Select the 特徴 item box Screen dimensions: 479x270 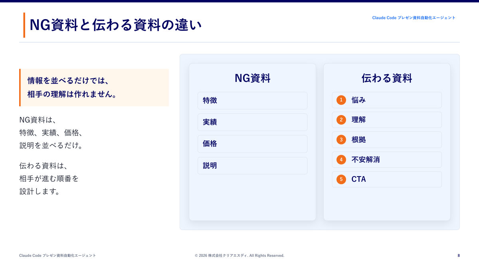point(252,101)
